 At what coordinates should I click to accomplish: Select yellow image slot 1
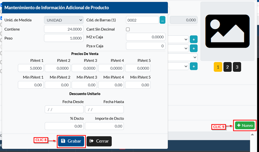click(x=218, y=67)
